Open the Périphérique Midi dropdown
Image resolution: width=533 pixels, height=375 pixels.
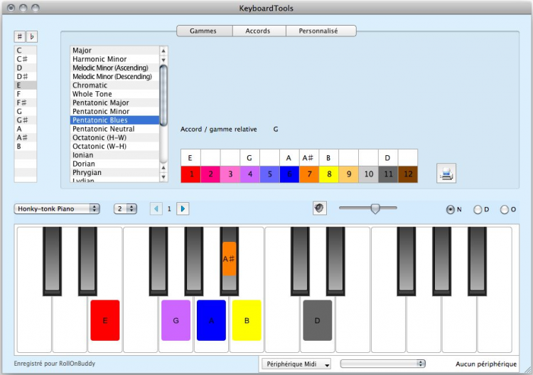pyautogui.click(x=296, y=364)
